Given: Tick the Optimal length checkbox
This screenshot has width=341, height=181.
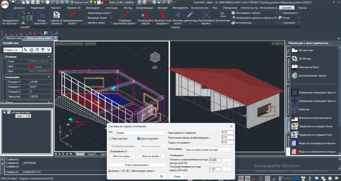Looking at the screenshot, I should pos(110,146).
